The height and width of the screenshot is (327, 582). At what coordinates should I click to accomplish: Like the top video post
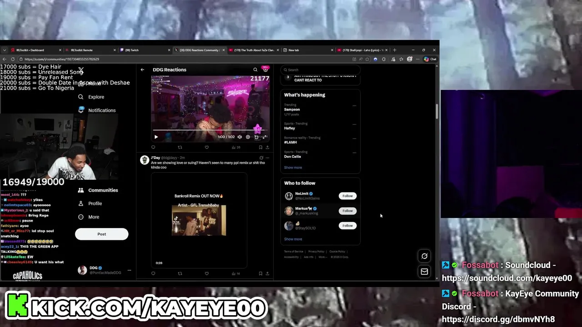pos(206,147)
